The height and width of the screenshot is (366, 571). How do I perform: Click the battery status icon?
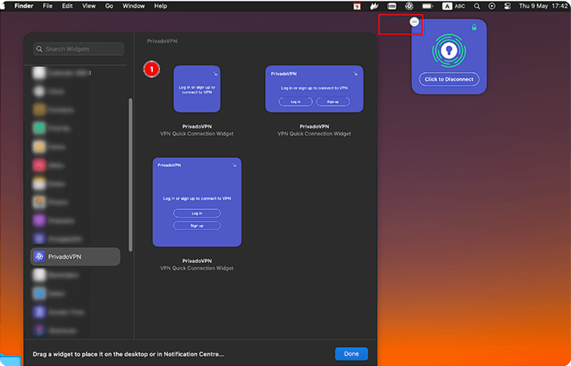click(428, 6)
